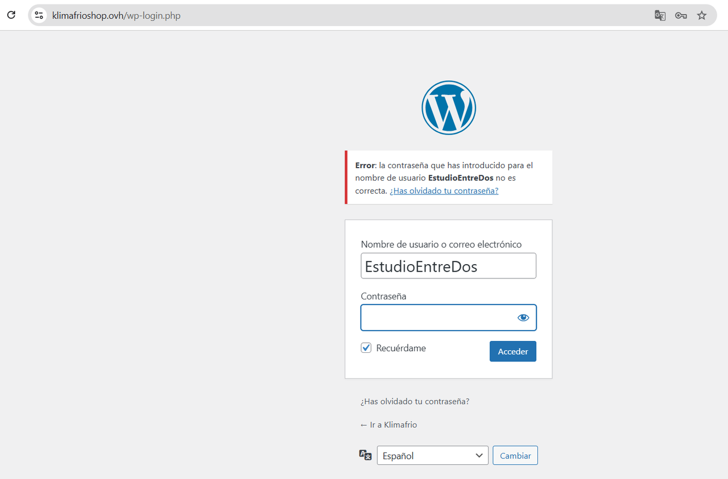Follow the 'Ir a Klimafrio' link
The image size is (728, 479).
tap(389, 424)
